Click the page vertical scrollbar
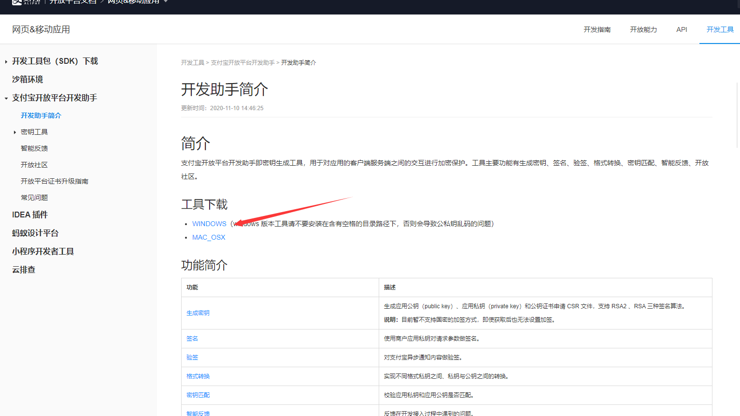The image size is (740, 416). pyautogui.click(x=737, y=115)
